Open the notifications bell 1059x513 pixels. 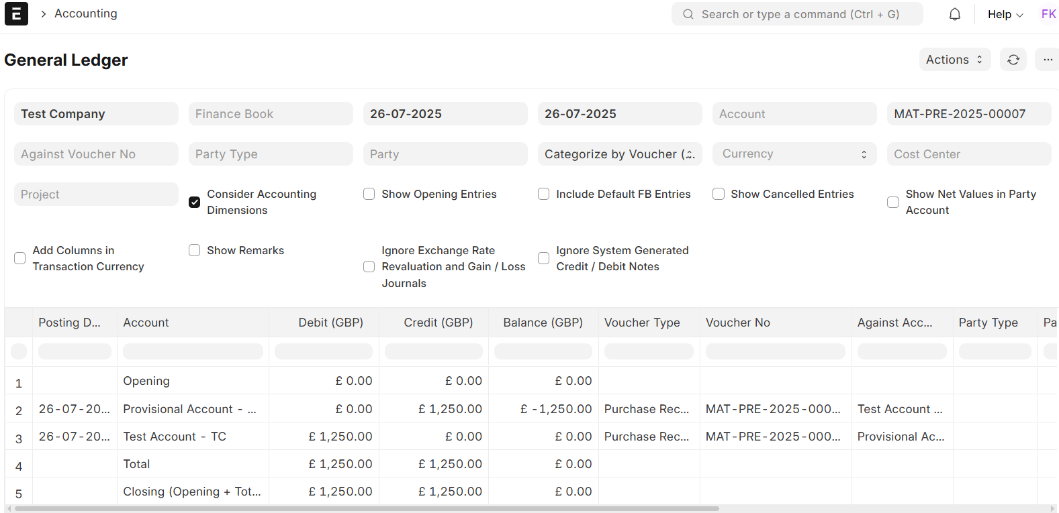[954, 14]
